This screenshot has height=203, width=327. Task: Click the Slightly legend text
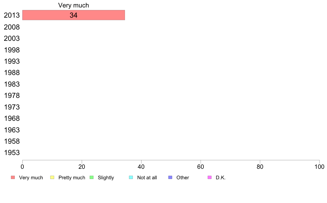tap(106, 178)
